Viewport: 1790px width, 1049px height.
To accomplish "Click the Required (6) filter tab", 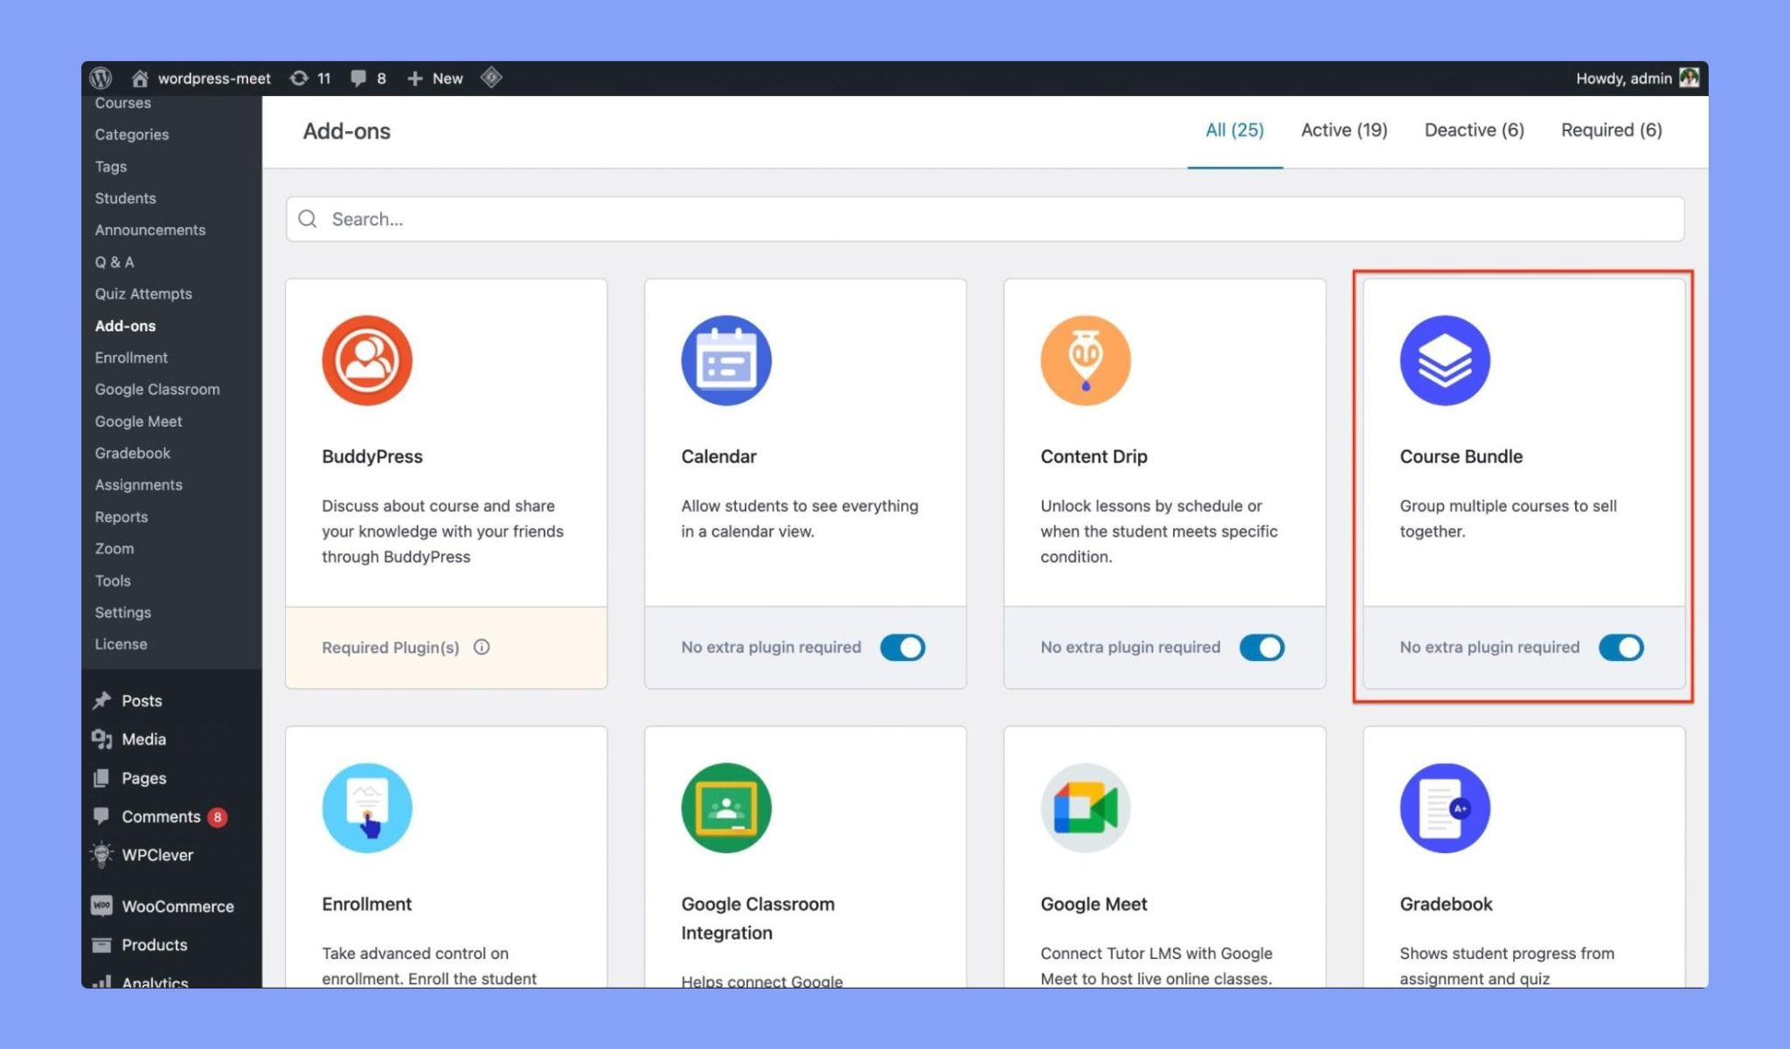I will click(x=1612, y=130).
